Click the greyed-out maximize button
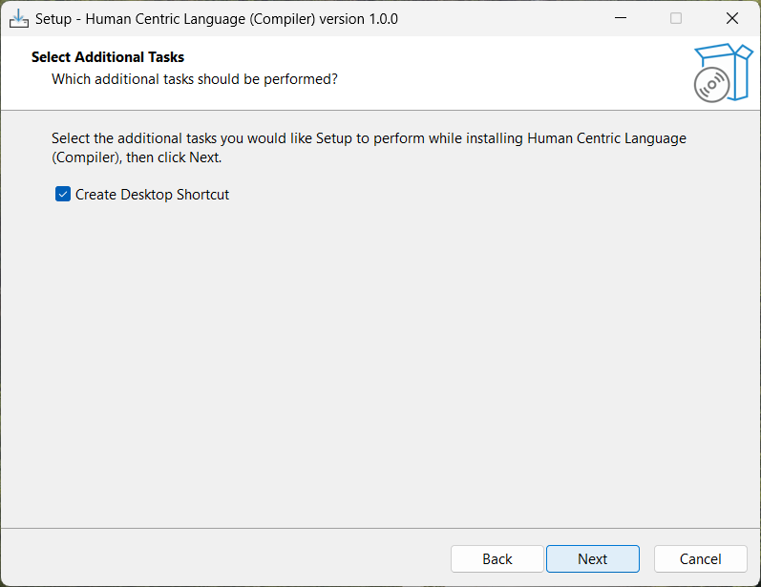This screenshot has height=587, width=761. tap(676, 18)
